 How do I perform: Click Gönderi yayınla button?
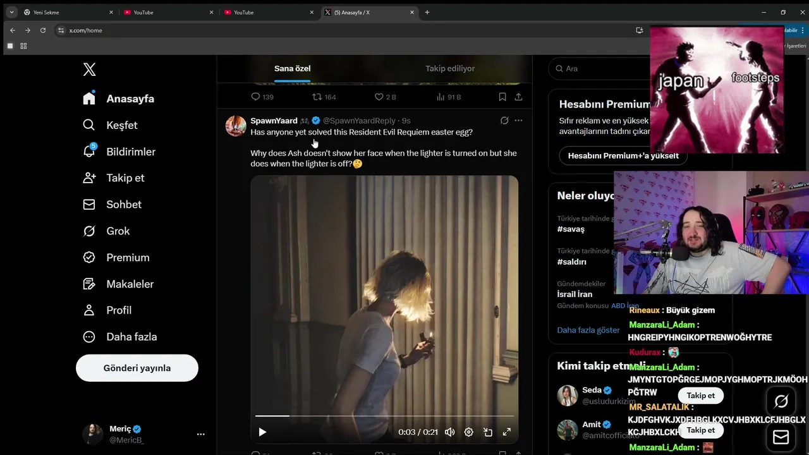coord(137,368)
